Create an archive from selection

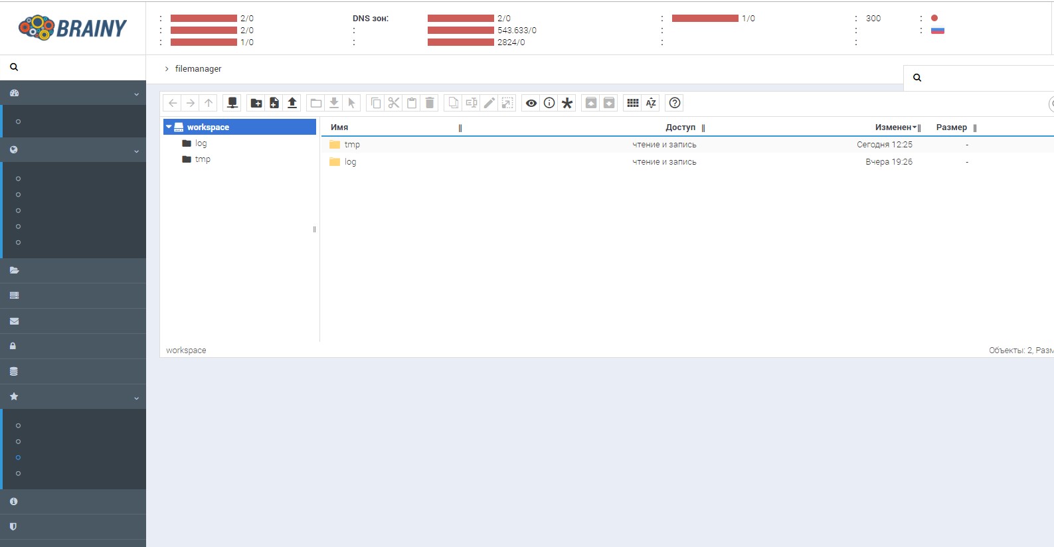[609, 103]
